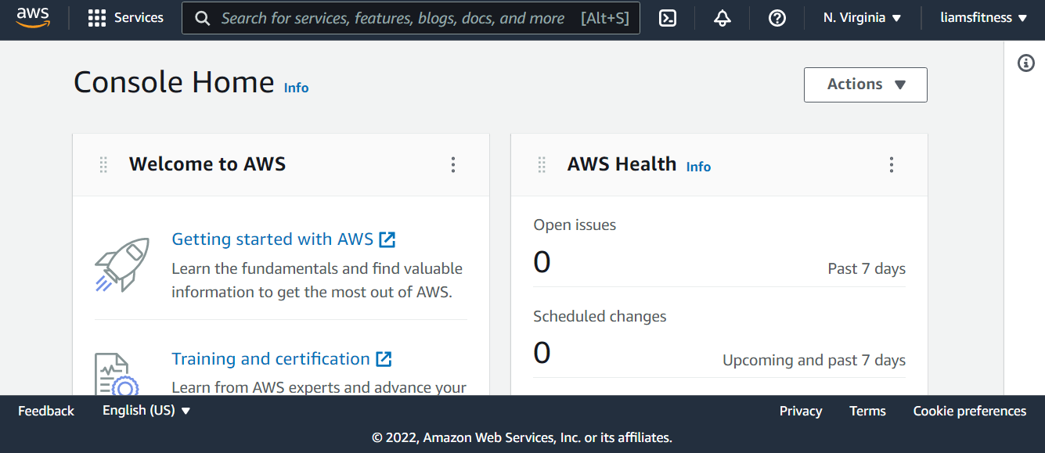The height and width of the screenshot is (453, 1045).
Task: Open the info panel circle icon
Action: [1025, 63]
